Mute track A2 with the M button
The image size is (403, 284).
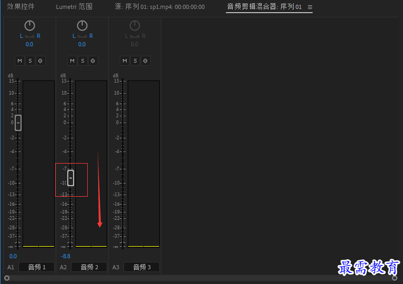tap(72, 61)
